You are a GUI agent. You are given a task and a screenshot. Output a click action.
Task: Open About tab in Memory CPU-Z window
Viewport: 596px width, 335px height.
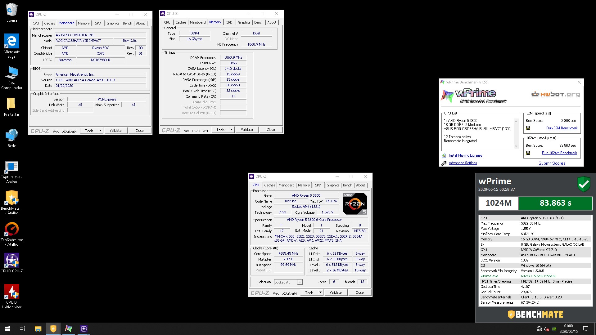pos(272,22)
